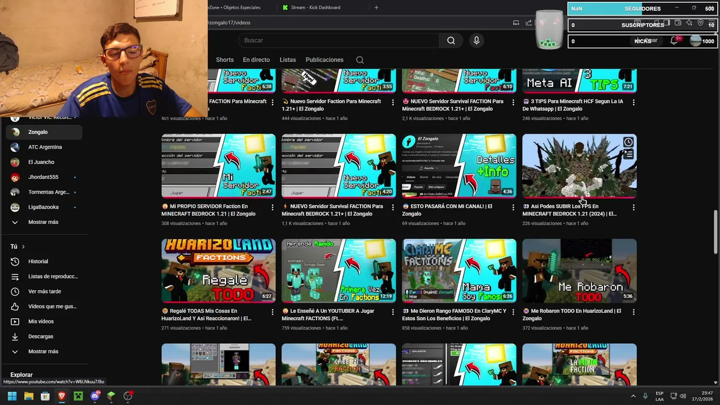The width and height of the screenshot is (720, 405).
Task: Click the YouTube search magnifier button
Action: pos(451,40)
